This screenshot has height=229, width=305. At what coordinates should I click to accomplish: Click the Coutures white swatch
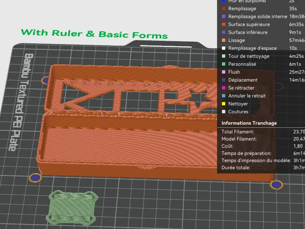(223, 112)
